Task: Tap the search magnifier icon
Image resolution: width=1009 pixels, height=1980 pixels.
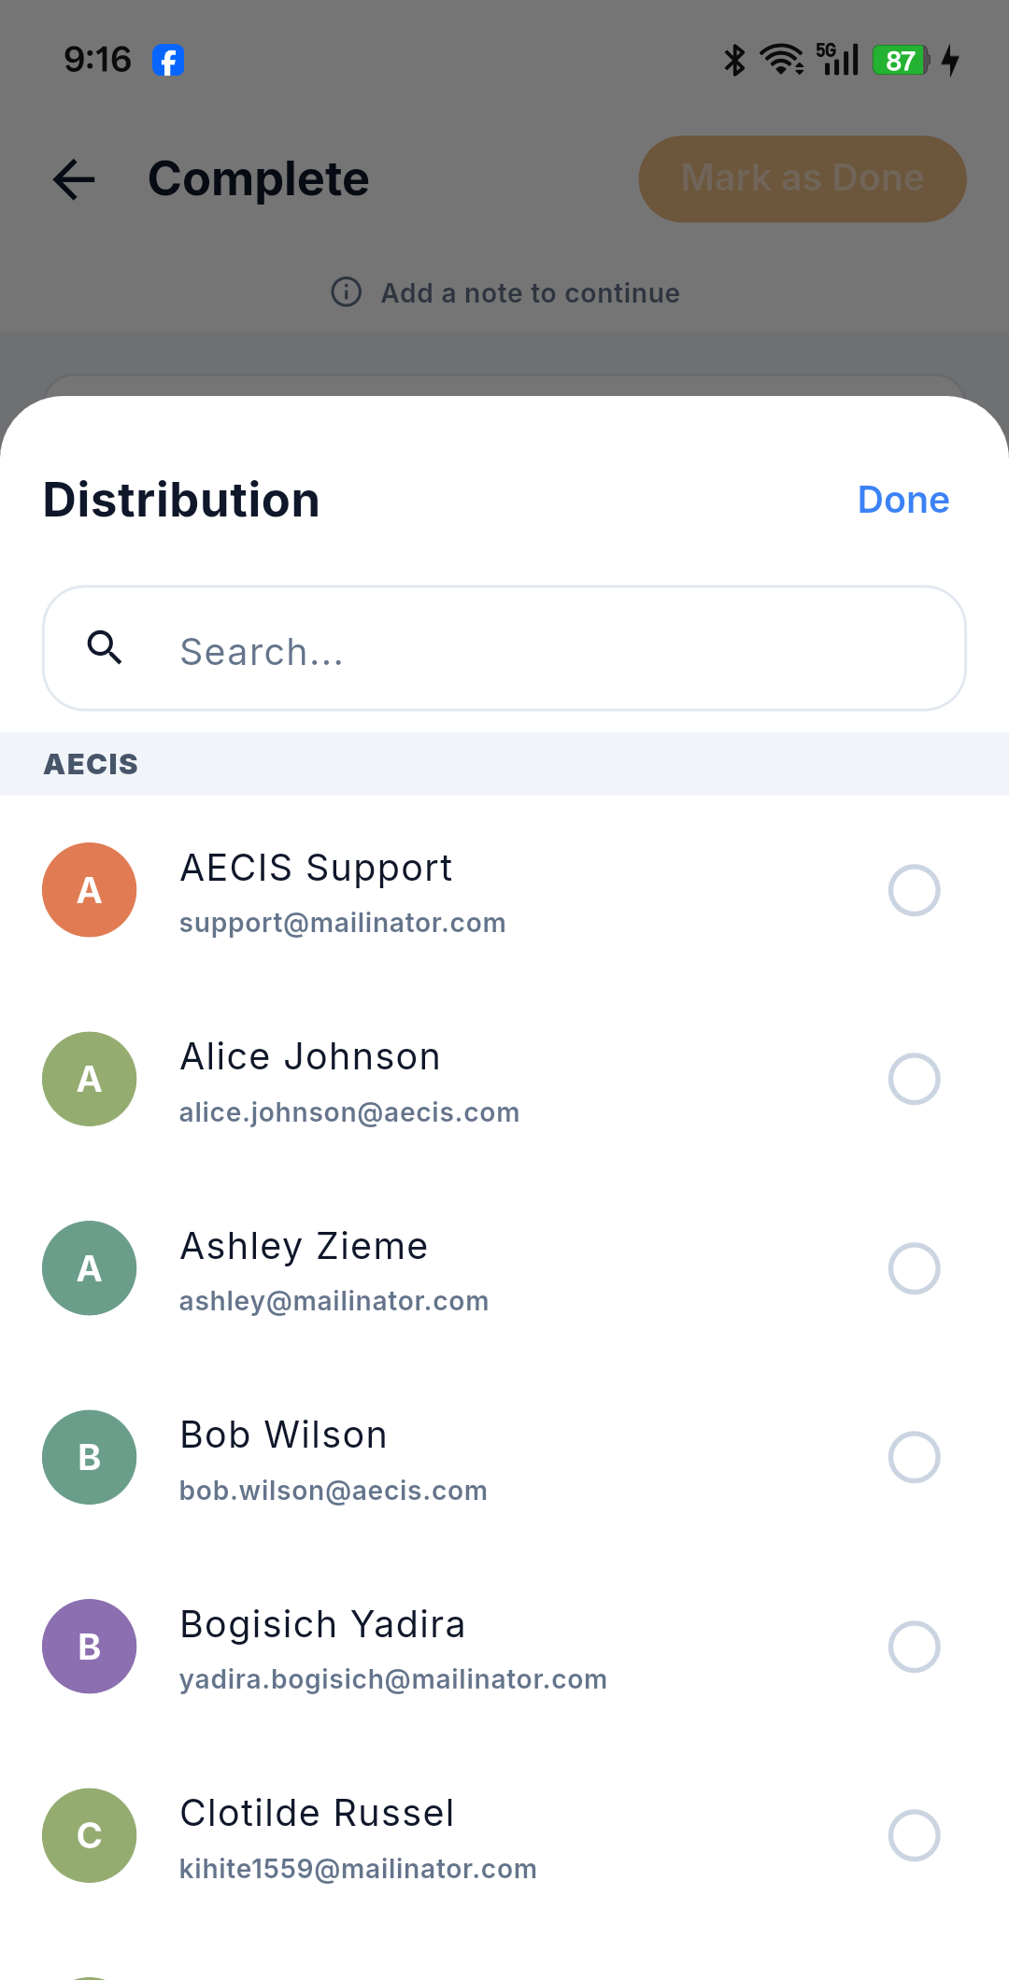Action: (x=105, y=647)
